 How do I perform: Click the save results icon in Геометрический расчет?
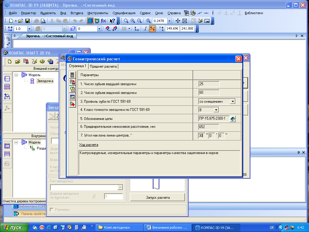point(72,82)
